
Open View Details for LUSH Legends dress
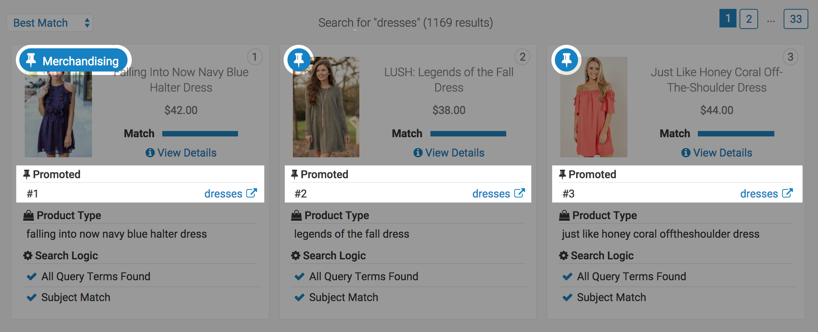[454, 153]
